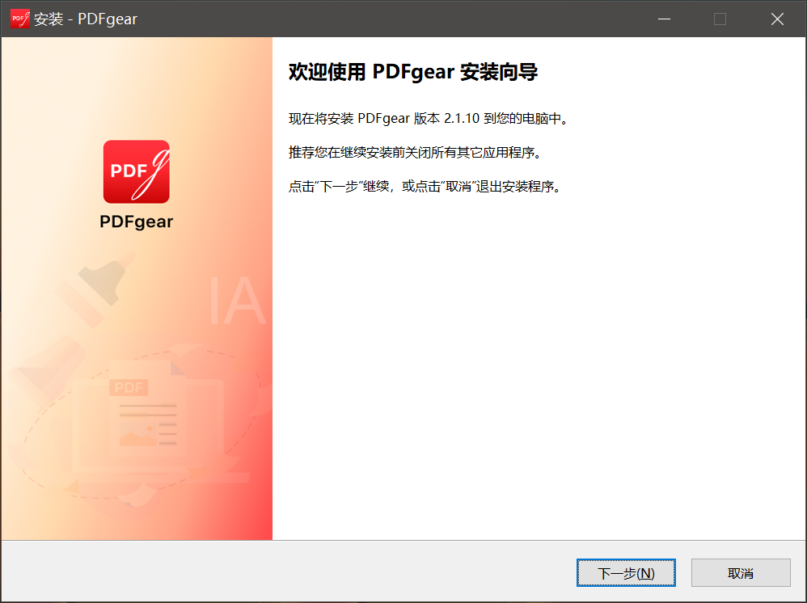807x603 pixels.
Task: Click the window title 安装 - PDFgear
Action: [x=86, y=19]
